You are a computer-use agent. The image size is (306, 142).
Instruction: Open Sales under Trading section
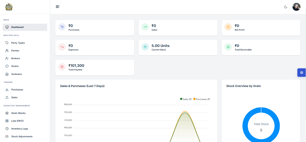[25, 97]
